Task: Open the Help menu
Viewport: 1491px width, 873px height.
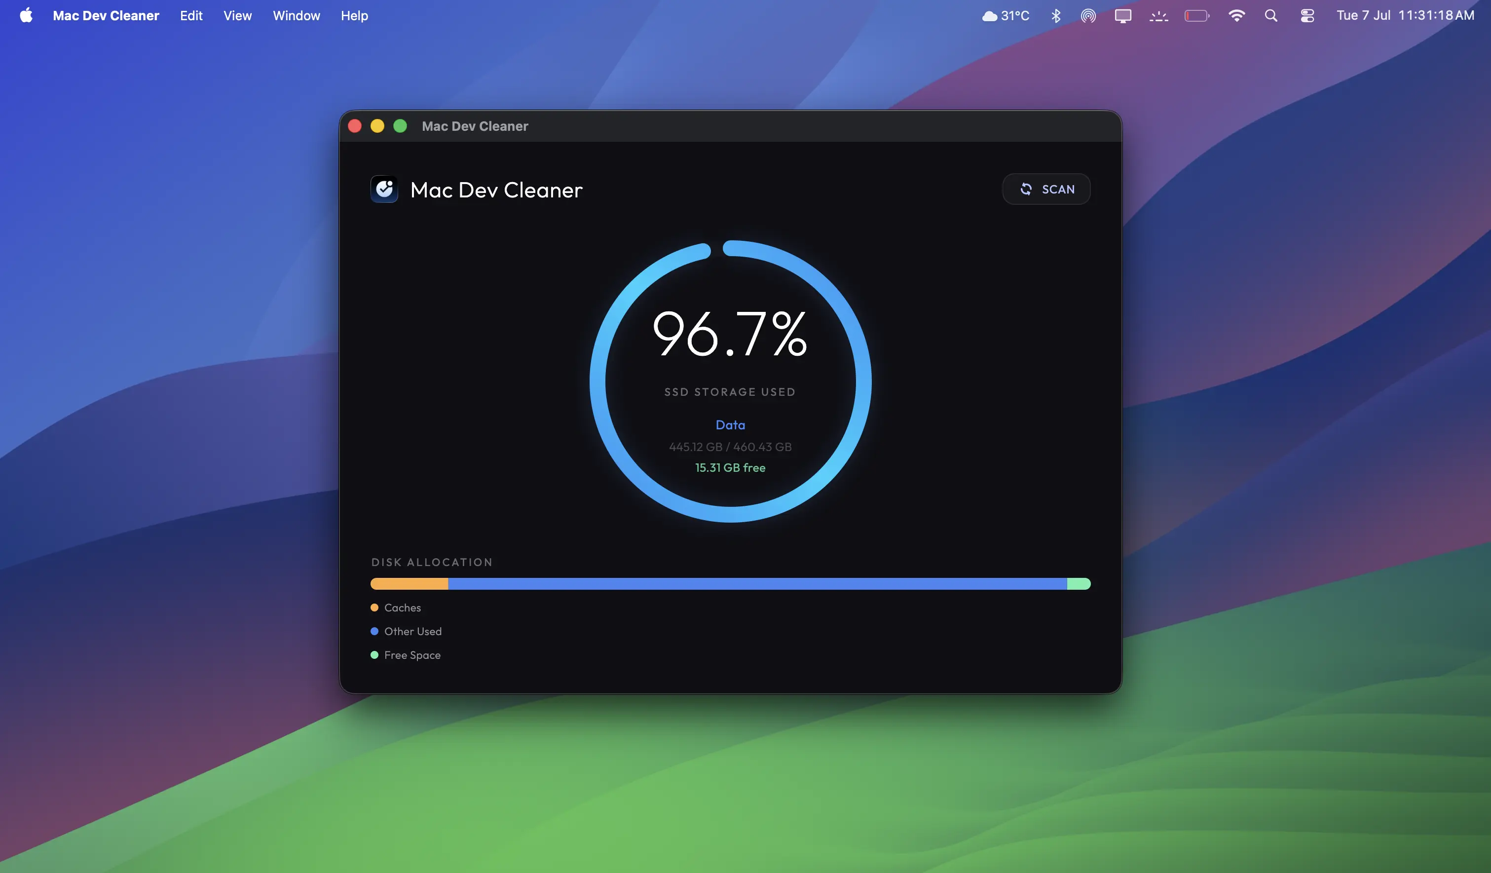Action: click(354, 15)
